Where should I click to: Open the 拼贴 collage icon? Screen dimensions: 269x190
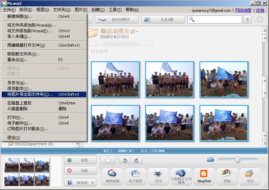(x=227, y=177)
